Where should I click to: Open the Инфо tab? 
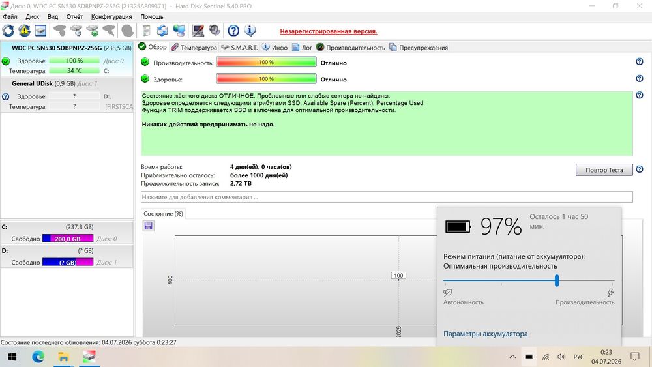275,48
